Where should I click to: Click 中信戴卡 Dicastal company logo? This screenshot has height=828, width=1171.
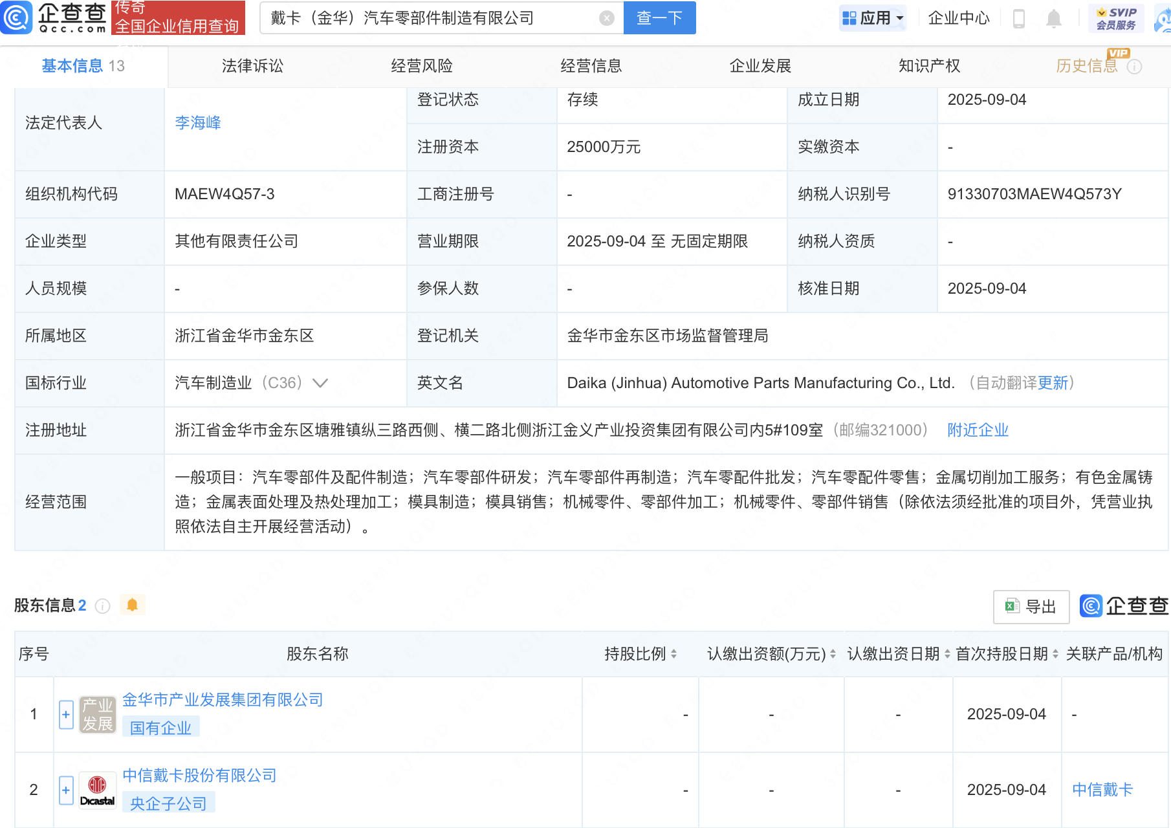[x=98, y=790]
